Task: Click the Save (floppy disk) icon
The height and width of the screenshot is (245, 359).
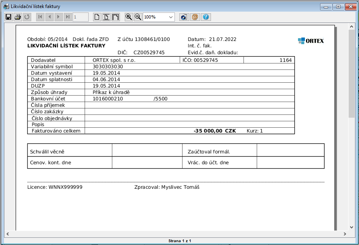Action: point(8,17)
